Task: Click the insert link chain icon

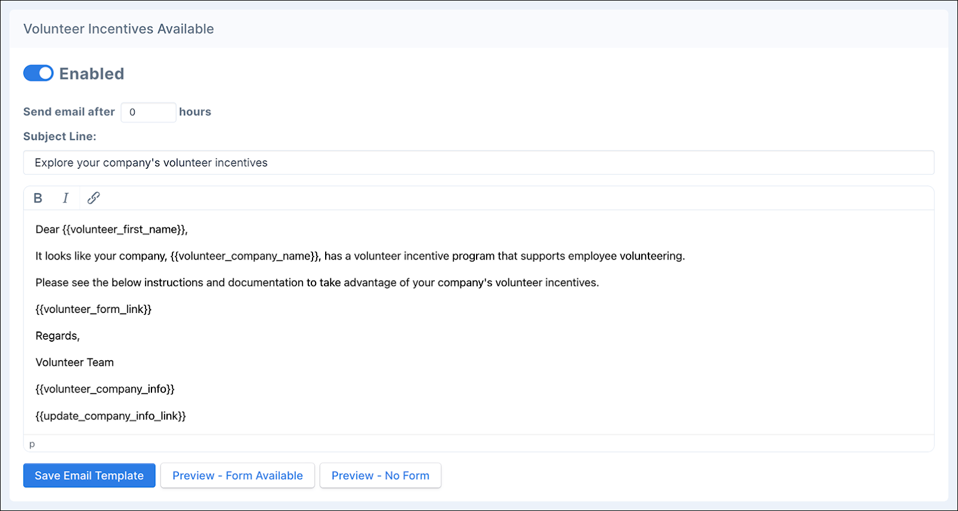Action: pyautogui.click(x=93, y=198)
